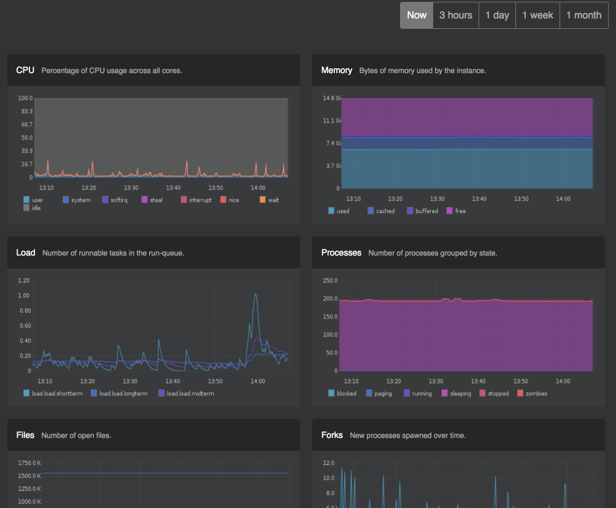616x508 pixels.
Task: Click 'Number of open files.' description
Action: (x=76, y=436)
